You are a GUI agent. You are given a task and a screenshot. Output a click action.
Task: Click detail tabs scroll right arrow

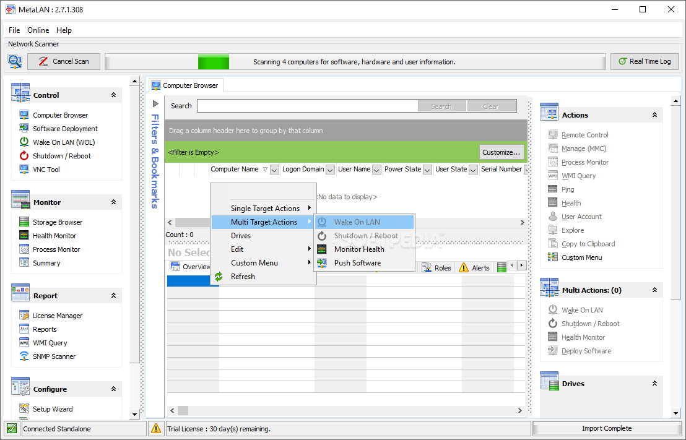coord(521,265)
